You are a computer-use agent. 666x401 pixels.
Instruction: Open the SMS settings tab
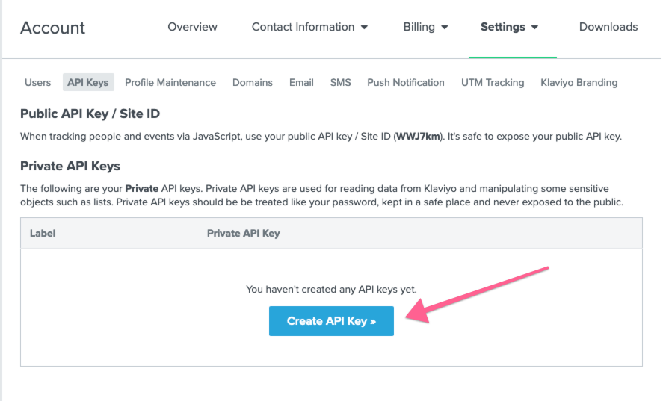tap(341, 82)
